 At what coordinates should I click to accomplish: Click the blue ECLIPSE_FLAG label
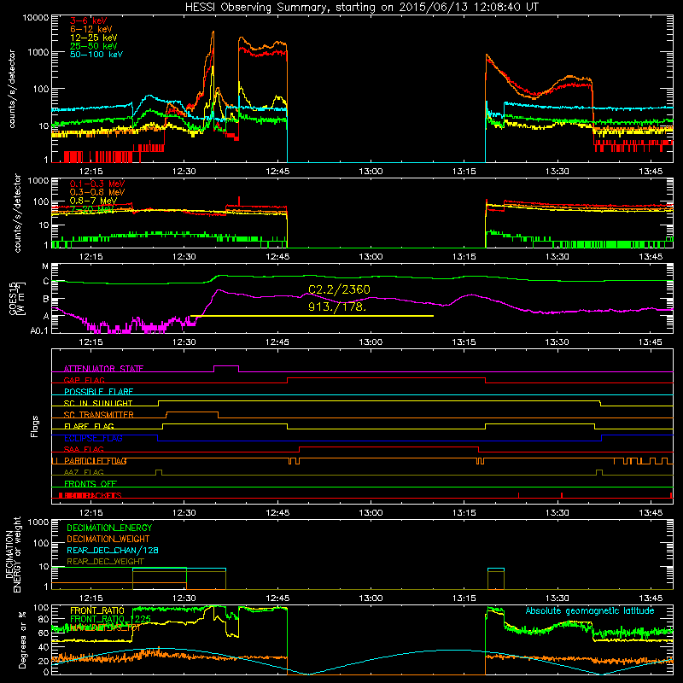[x=93, y=438]
